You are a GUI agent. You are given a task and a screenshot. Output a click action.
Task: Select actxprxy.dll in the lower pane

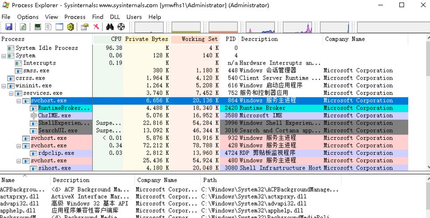click(20, 197)
